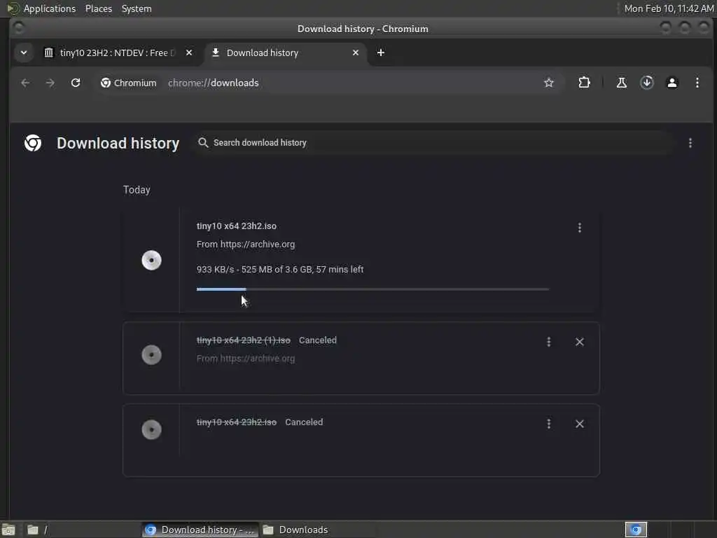Close the tiny10 23H2 : NTDEV tab
This screenshot has width=717, height=538.
189,53
